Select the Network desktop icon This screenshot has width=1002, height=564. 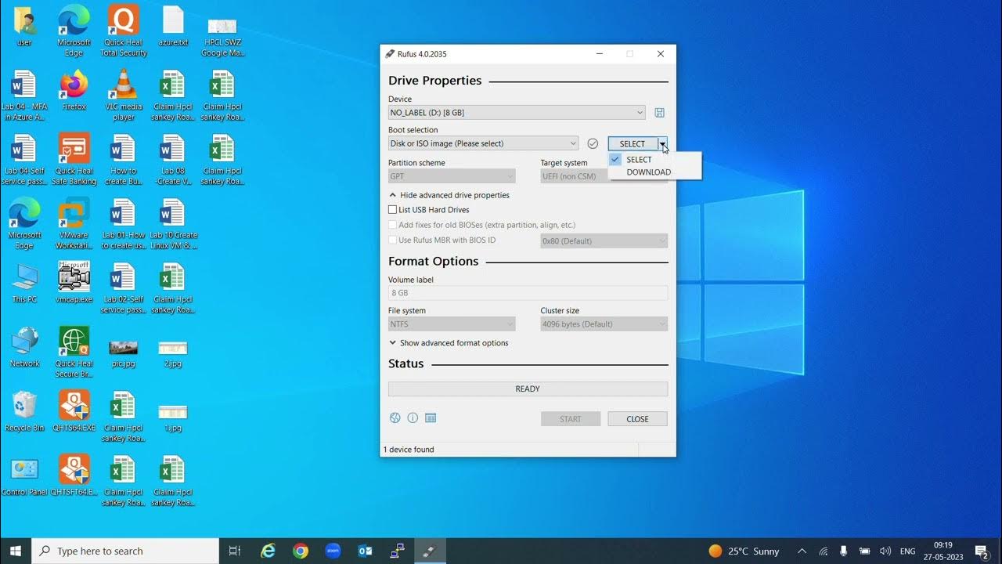(x=24, y=348)
